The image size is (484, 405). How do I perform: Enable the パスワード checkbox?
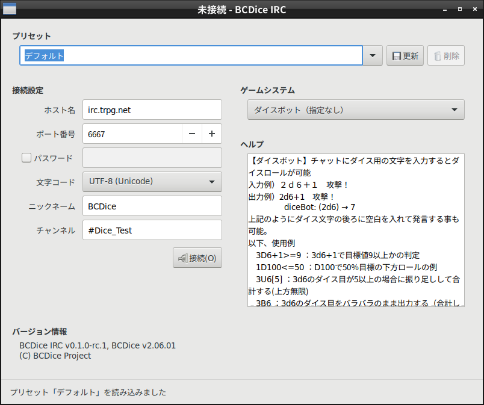point(26,158)
